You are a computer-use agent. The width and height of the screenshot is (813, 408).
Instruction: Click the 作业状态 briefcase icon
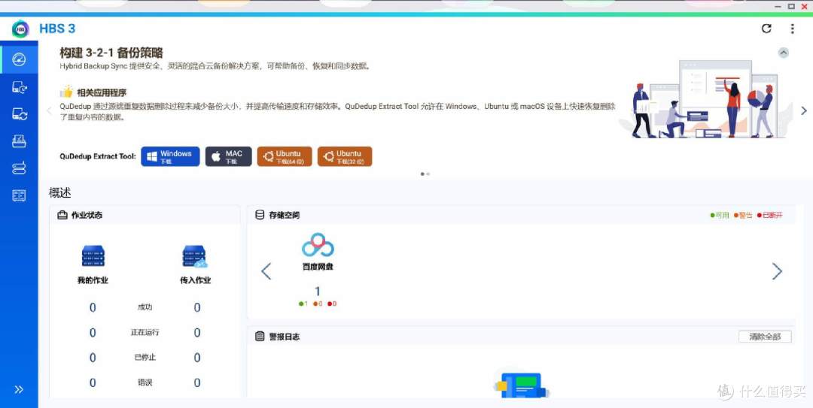(62, 215)
